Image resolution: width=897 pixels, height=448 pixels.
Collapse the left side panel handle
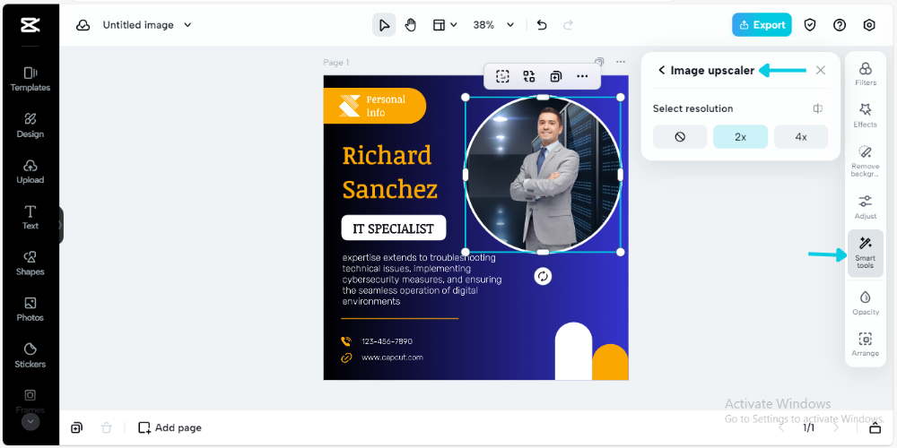coord(60,225)
